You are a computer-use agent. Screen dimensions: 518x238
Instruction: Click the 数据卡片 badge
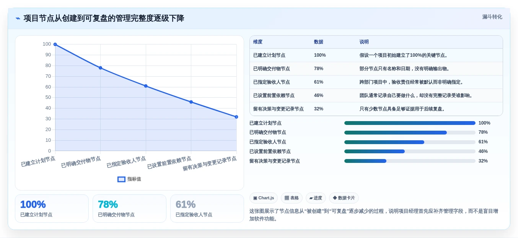coord(344,198)
